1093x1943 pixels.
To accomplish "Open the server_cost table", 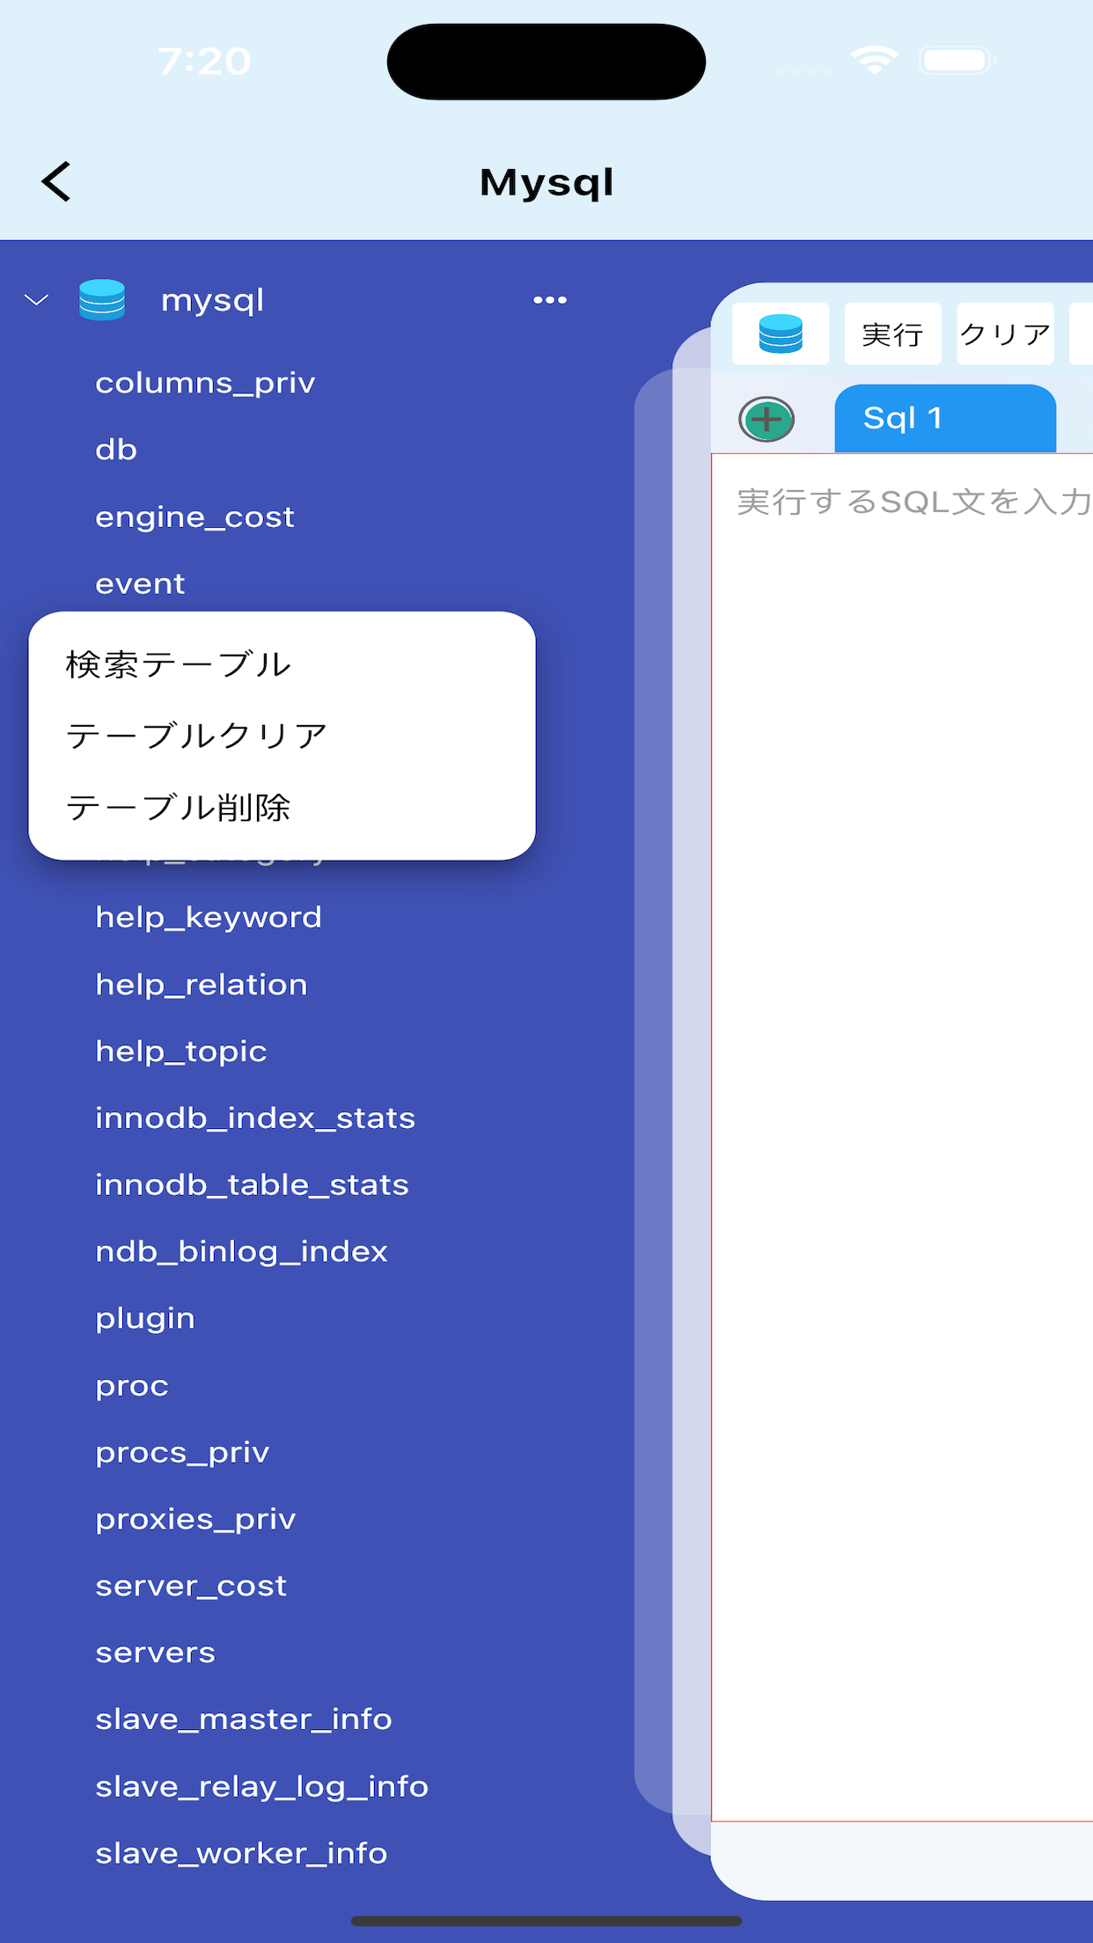I will click(x=191, y=1586).
